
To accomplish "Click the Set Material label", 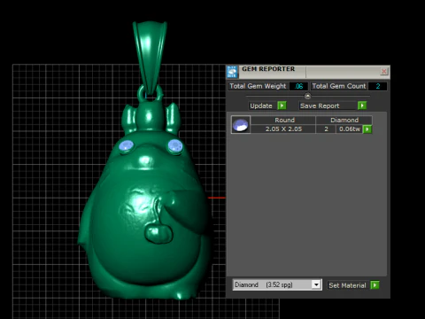I will coord(347,285).
